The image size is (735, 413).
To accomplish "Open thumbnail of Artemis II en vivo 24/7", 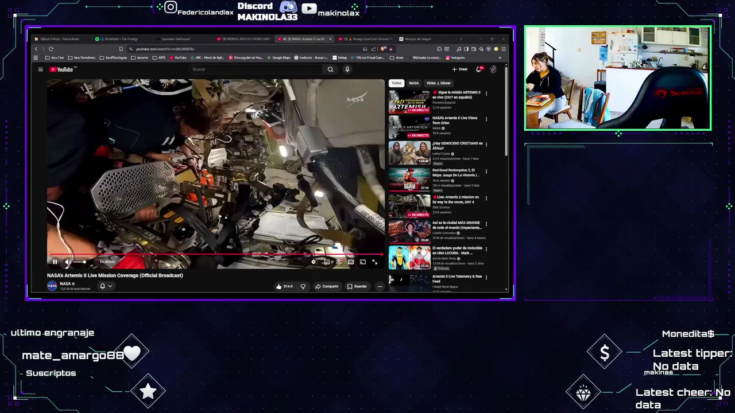I will point(409,102).
